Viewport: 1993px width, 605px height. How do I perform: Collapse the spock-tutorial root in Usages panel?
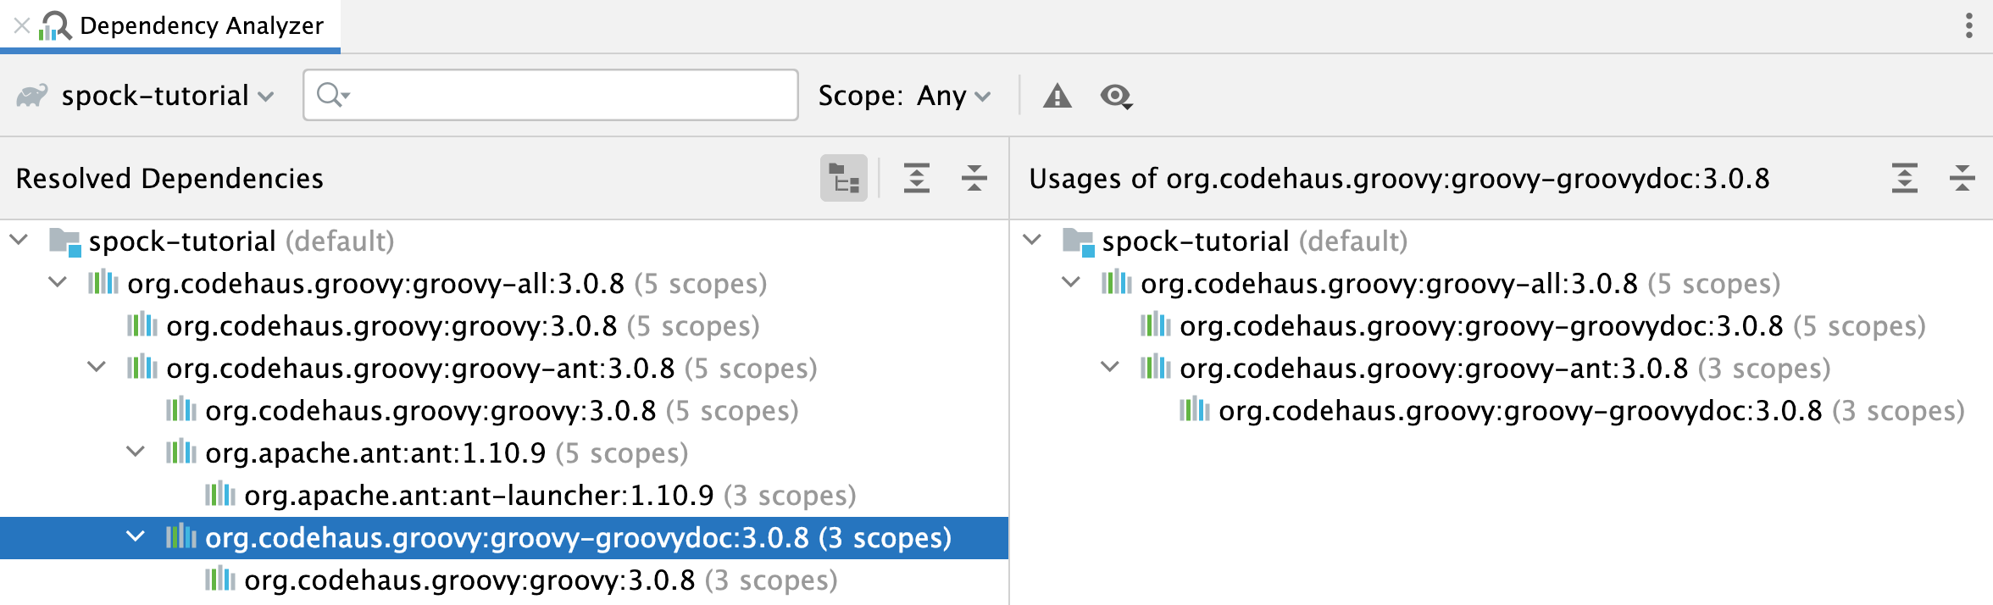pyautogui.click(x=1032, y=240)
